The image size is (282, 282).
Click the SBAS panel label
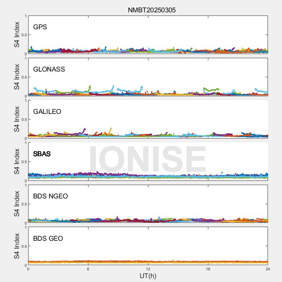point(42,154)
